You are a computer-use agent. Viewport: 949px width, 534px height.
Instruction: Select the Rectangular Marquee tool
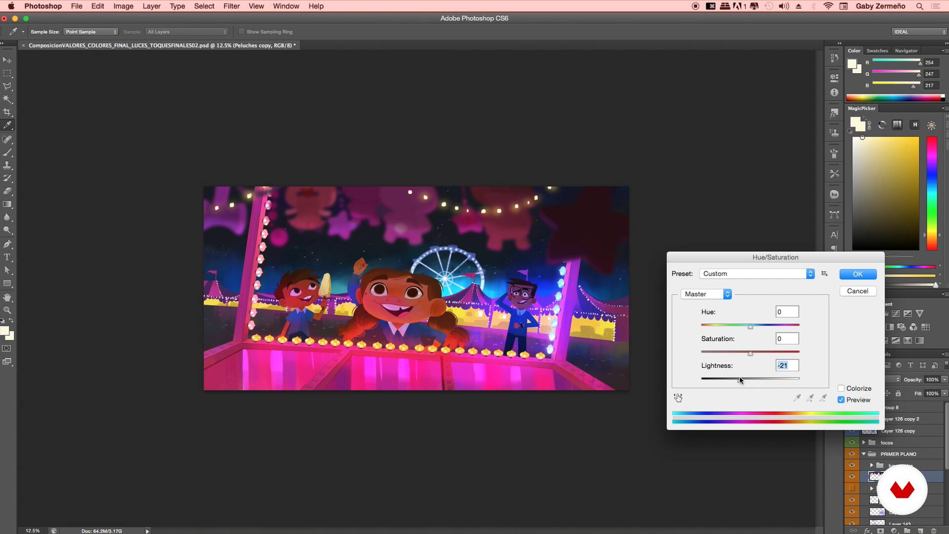[7, 73]
